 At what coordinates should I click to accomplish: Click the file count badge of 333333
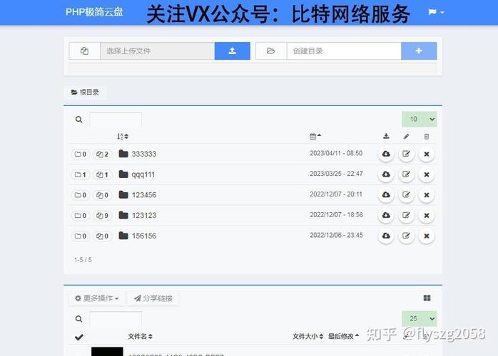click(x=102, y=154)
